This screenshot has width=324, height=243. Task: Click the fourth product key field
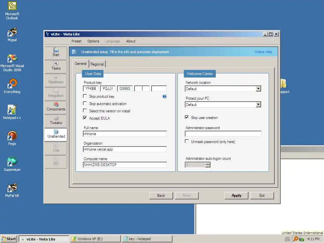coord(142,89)
